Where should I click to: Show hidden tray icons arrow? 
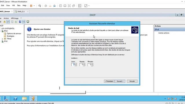[165, 99]
